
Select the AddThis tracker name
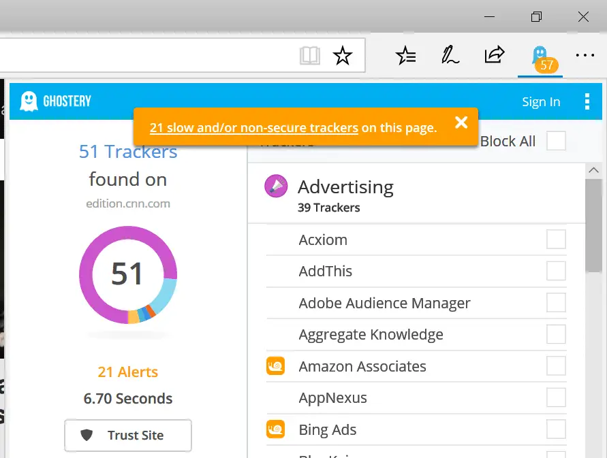click(x=326, y=271)
